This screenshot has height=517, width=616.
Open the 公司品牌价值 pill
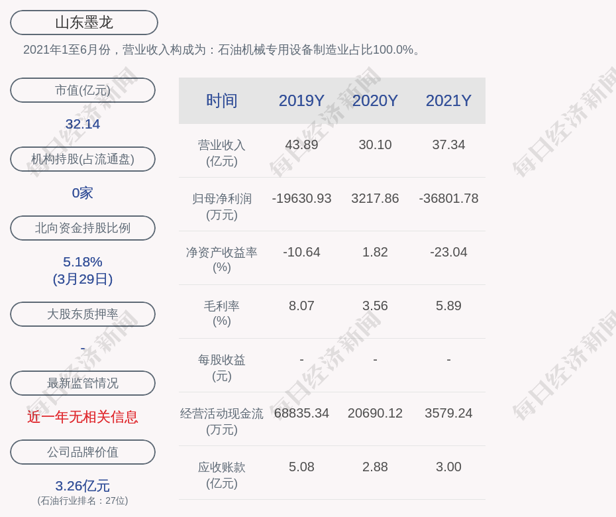83,452
